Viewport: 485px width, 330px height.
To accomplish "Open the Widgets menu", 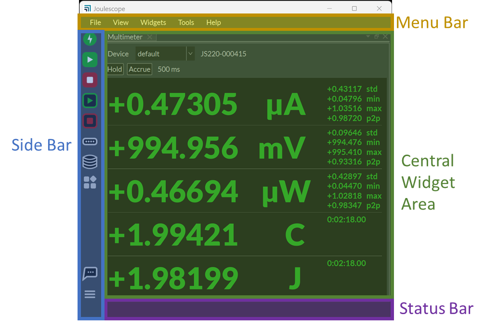I will point(153,23).
